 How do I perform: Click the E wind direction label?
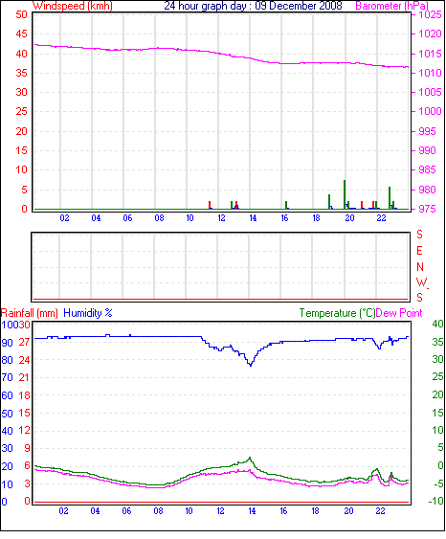pyautogui.click(x=419, y=251)
